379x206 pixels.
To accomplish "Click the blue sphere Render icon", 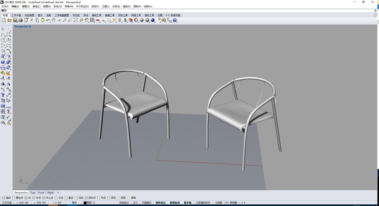I will pos(153,20).
